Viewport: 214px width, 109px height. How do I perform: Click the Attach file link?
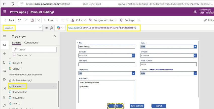tap(84, 87)
